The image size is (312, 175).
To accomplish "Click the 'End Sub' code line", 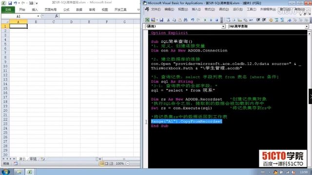I will (x=159, y=126).
